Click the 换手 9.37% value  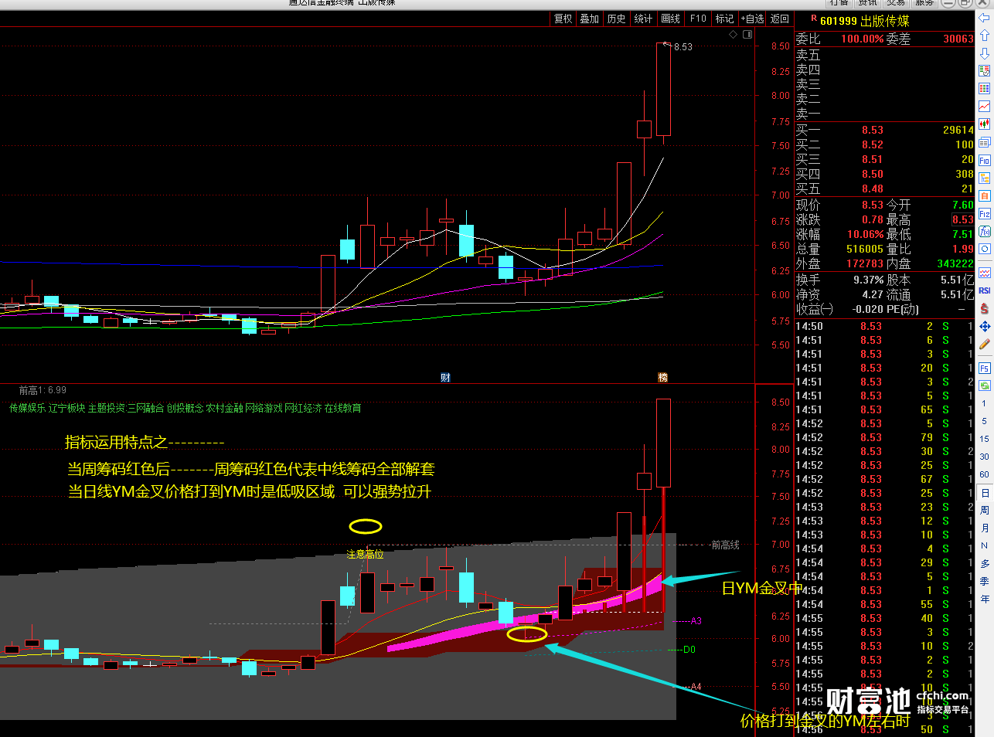click(x=869, y=280)
